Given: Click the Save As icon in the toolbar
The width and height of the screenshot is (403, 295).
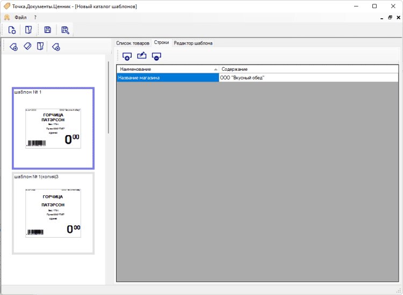Looking at the screenshot, I should click(x=65, y=30).
